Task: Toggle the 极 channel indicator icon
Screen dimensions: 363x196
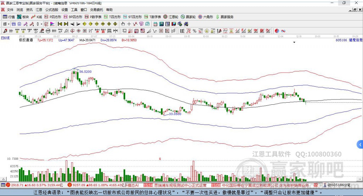Action: (46, 24)
